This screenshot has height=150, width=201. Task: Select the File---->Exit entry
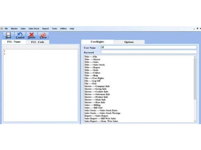(90, 84)
